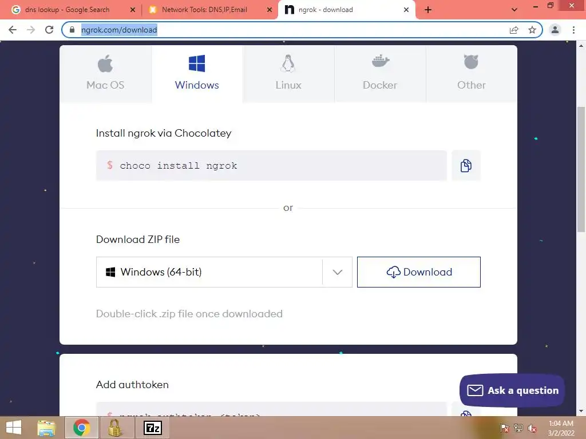Click the scrollbar up arrow

581,46
